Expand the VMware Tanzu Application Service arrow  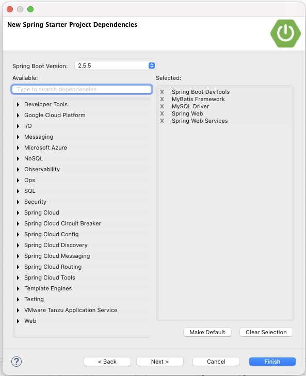click(18, 310)
